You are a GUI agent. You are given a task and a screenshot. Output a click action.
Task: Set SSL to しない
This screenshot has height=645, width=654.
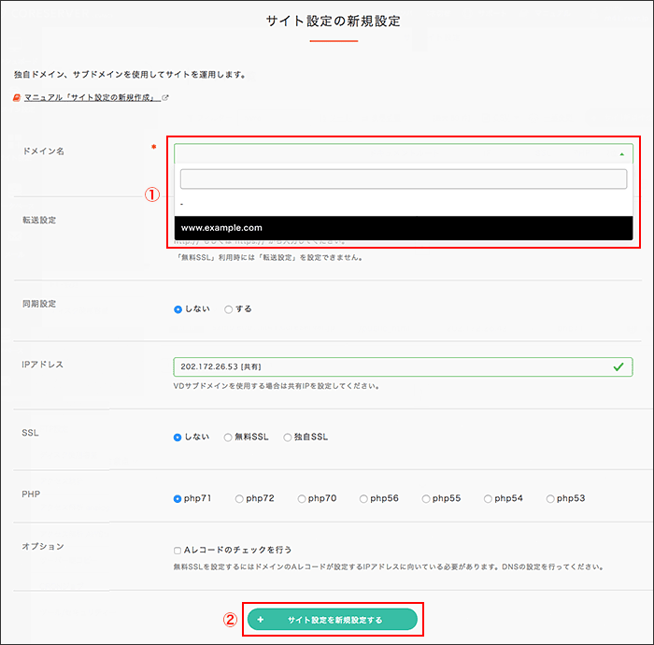tap(178, 437)
